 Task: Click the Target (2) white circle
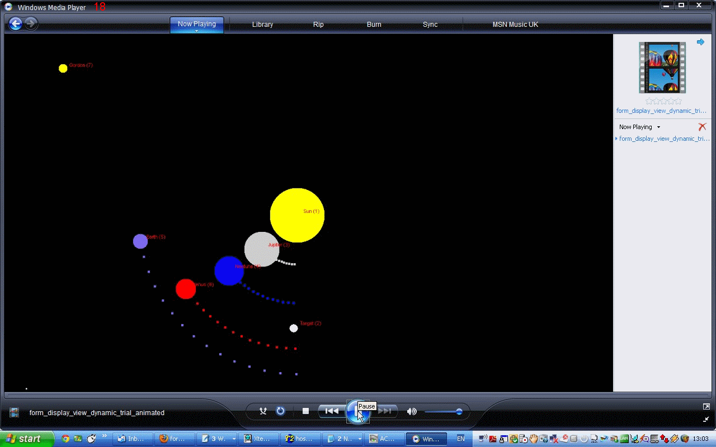294,328
